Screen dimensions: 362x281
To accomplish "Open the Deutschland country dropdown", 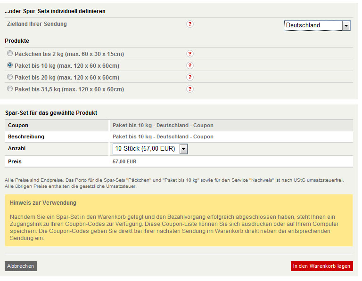I will [317, 25].
